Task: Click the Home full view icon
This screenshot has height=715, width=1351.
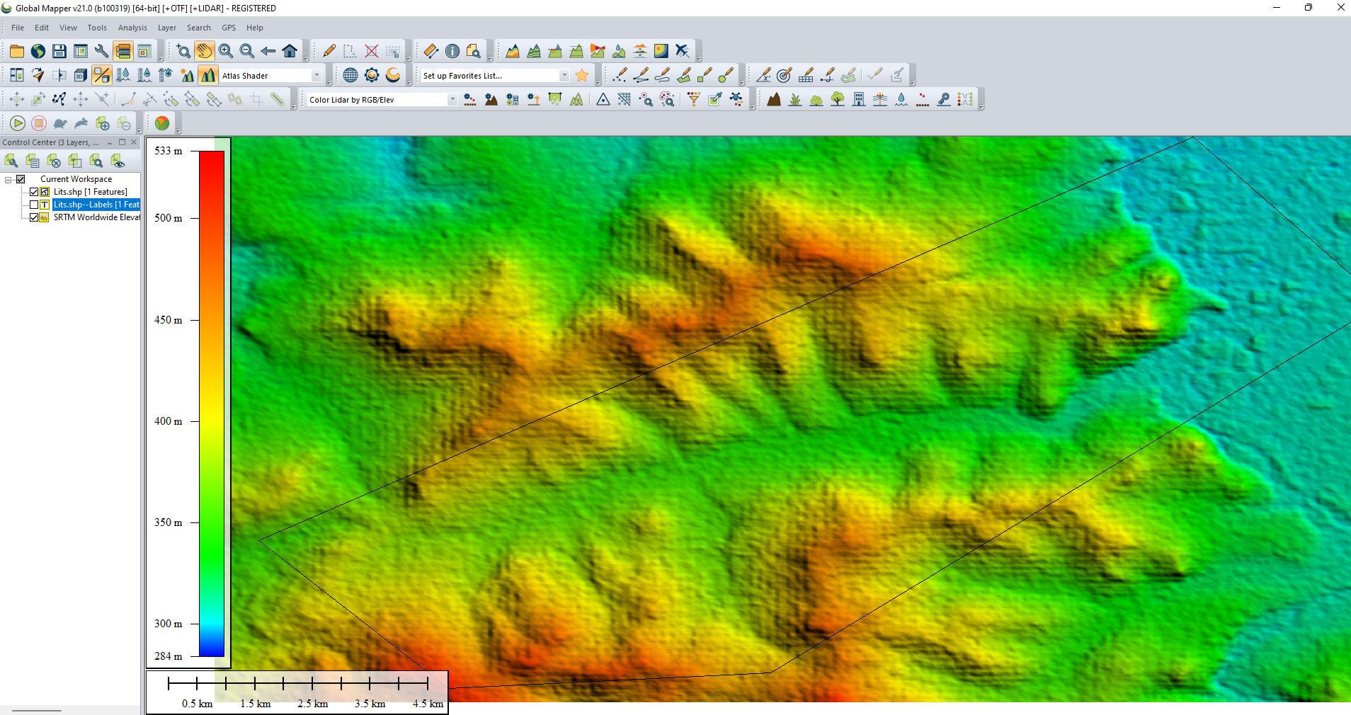Action: (x=290, y=51)
